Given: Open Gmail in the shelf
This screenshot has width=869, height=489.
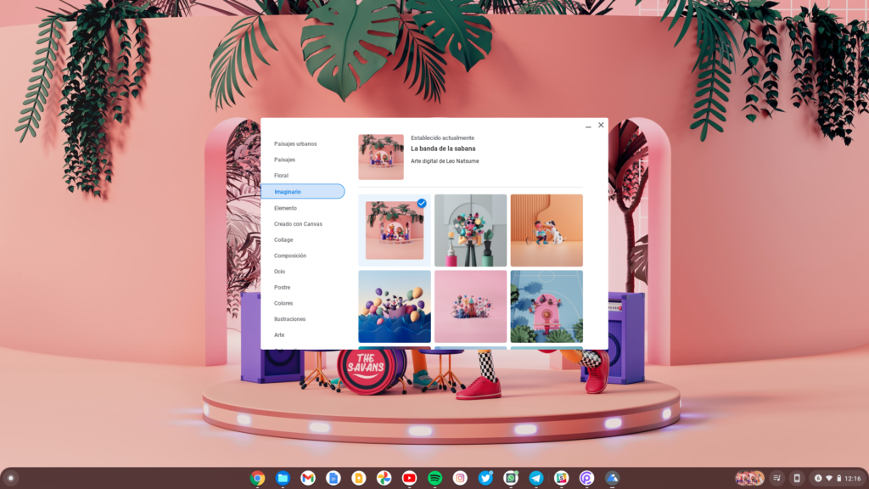Looking at the screenshot, I should [x=308, y=478].
